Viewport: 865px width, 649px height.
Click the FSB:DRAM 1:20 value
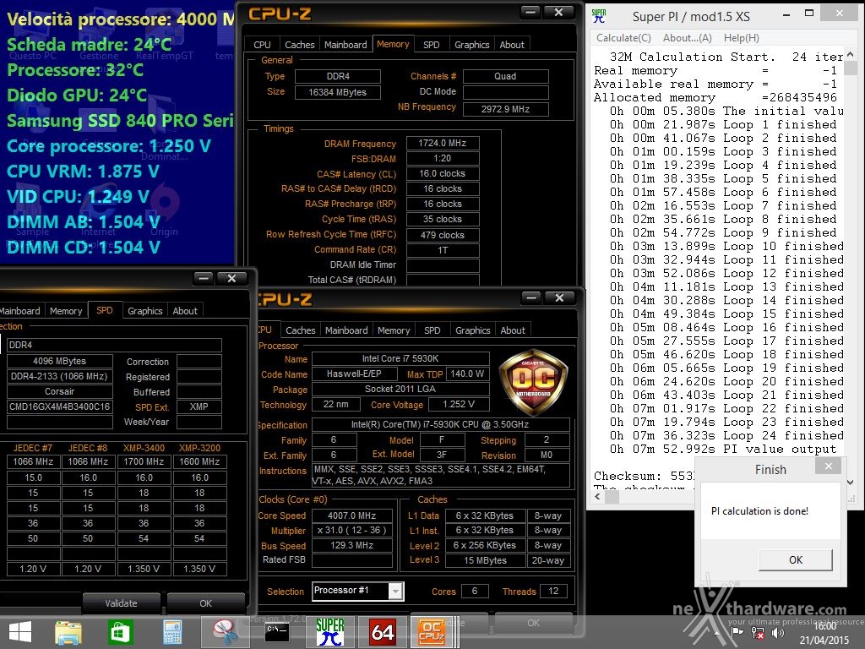tap(443, 158)
